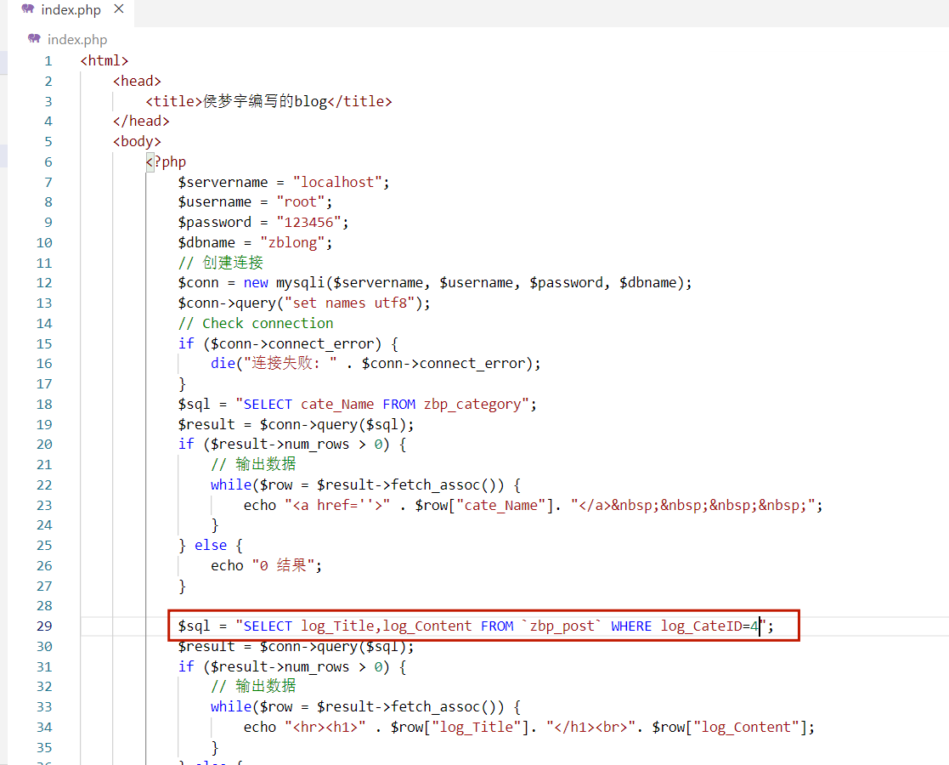This screenshot has width=949, height=765.
Task: Click "<a href=''>" string on line 23
Action: point(338,505)
